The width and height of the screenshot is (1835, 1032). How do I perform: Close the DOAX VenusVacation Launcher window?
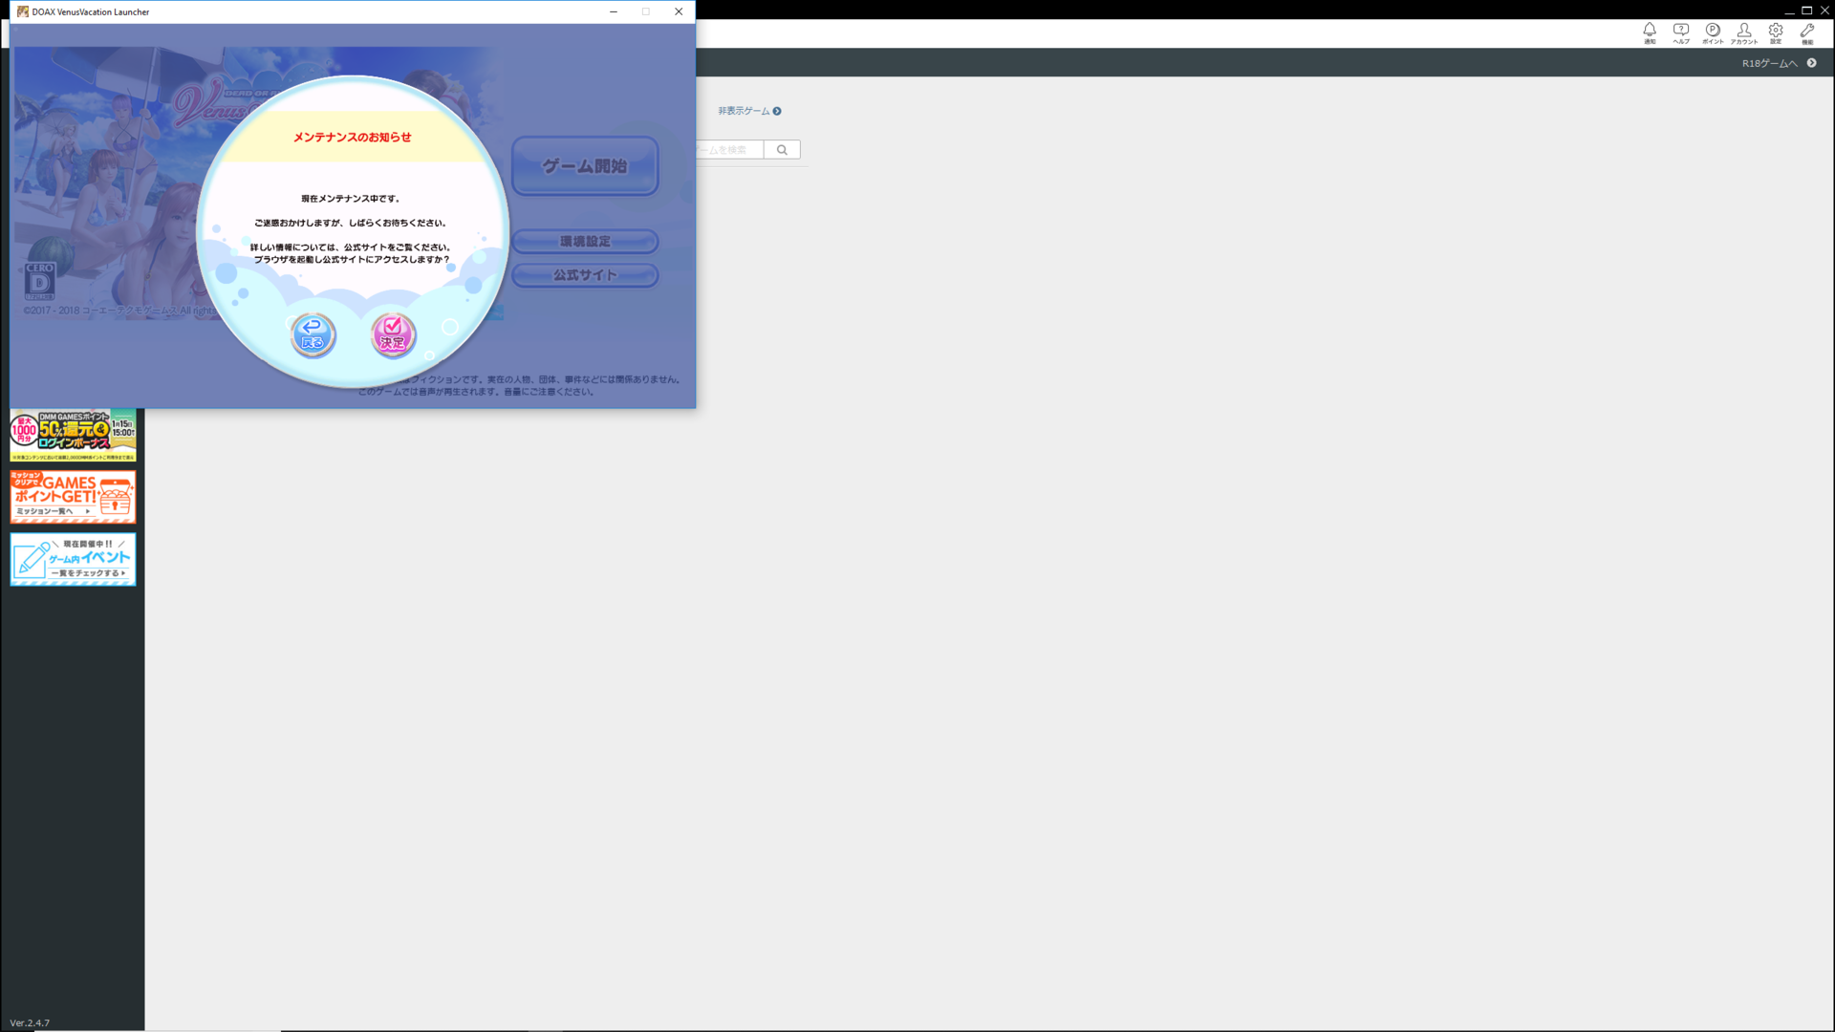(679, 11)
